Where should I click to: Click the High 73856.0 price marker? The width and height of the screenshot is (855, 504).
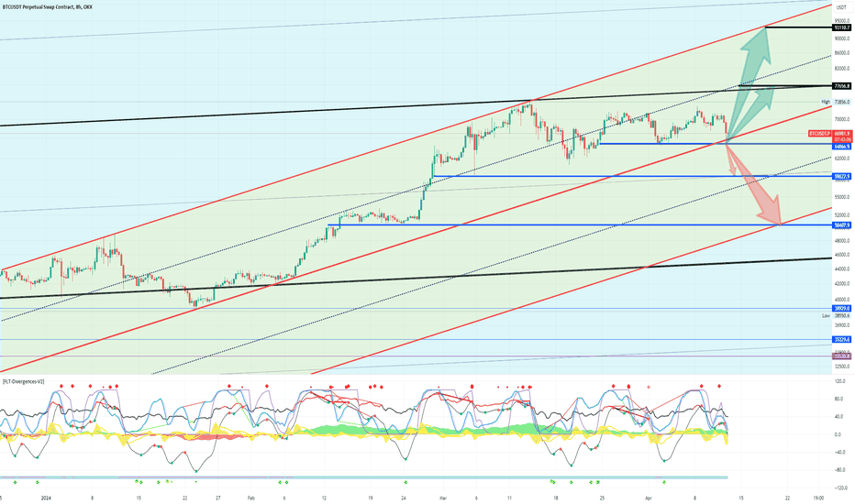[837, 102]
